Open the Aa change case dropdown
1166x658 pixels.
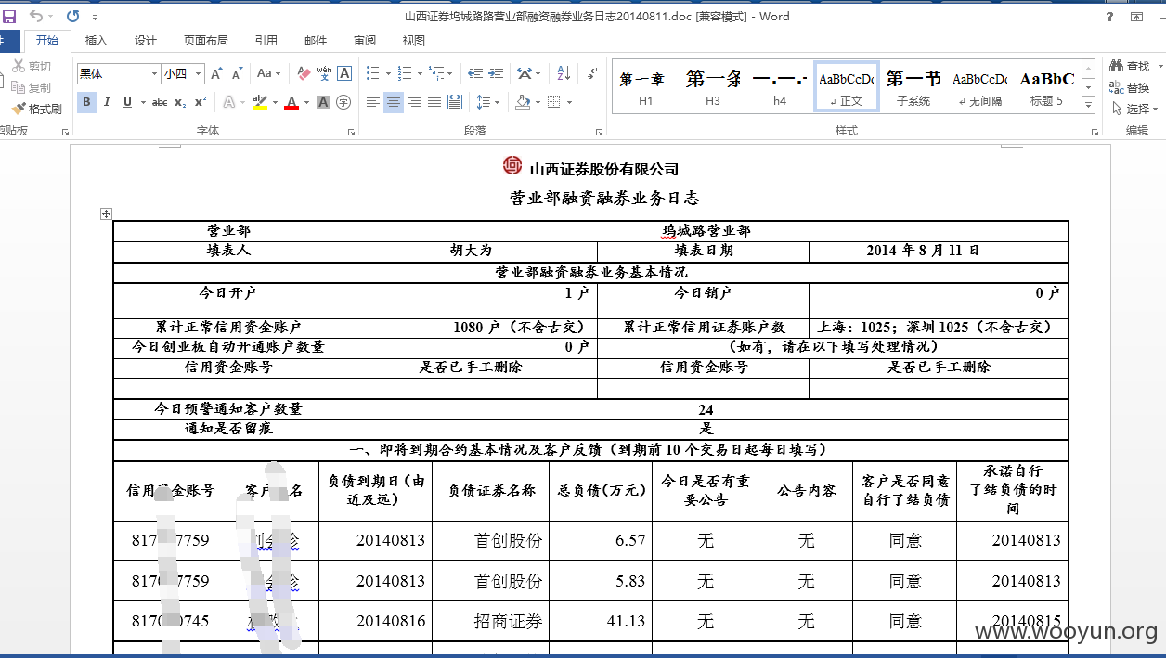coord(269,73)
